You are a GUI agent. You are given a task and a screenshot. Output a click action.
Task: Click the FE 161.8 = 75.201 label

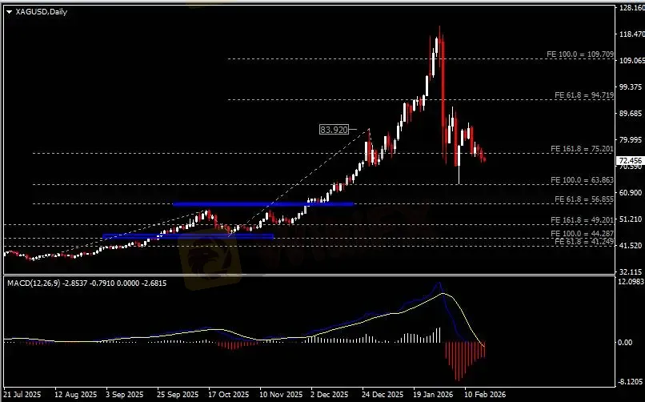pyautogui.click(x=582, y=148)
